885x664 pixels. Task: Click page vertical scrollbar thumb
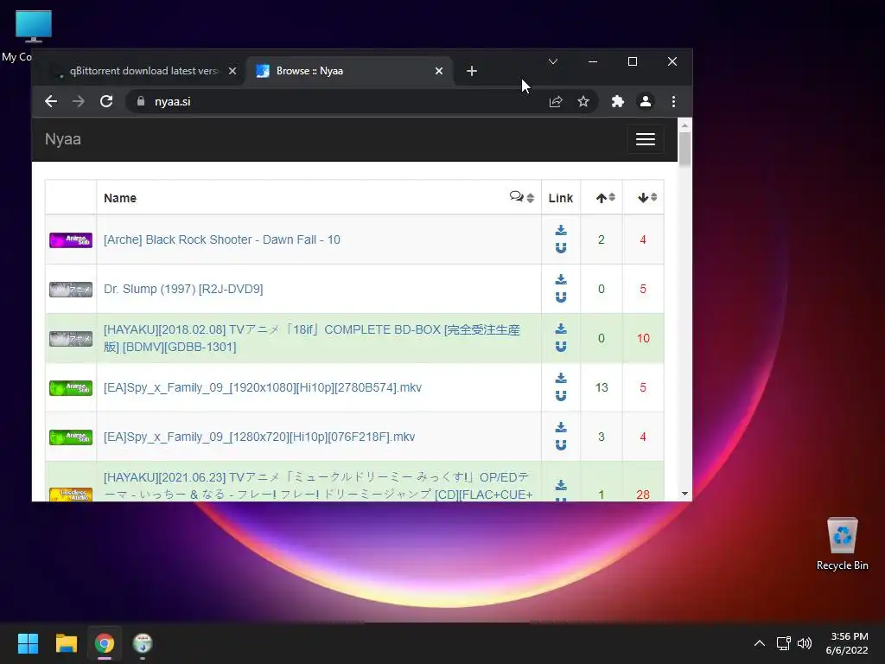coord(684,149)
